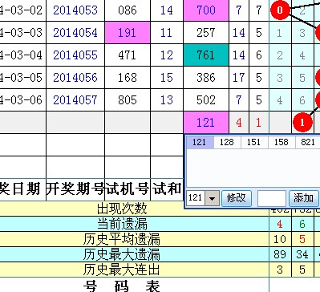Select 128 in the number list
This screenshot has width=320, height=292.
pos(227,142)
